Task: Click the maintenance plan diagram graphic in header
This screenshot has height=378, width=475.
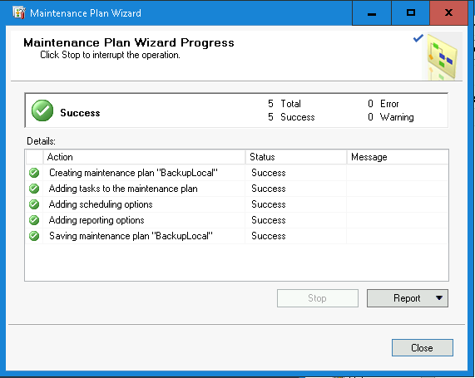Action: coord(442,56)
